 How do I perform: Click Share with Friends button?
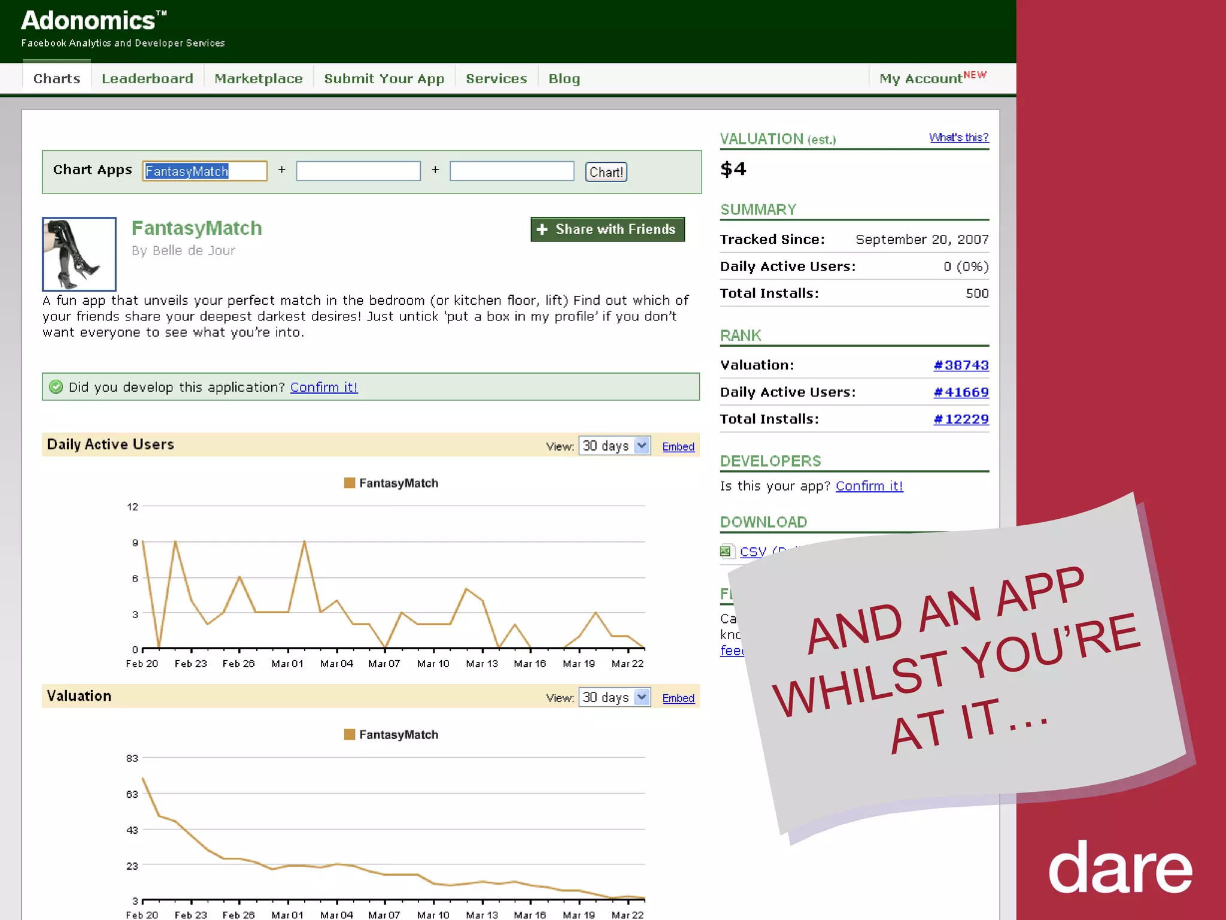pos(608,229)
